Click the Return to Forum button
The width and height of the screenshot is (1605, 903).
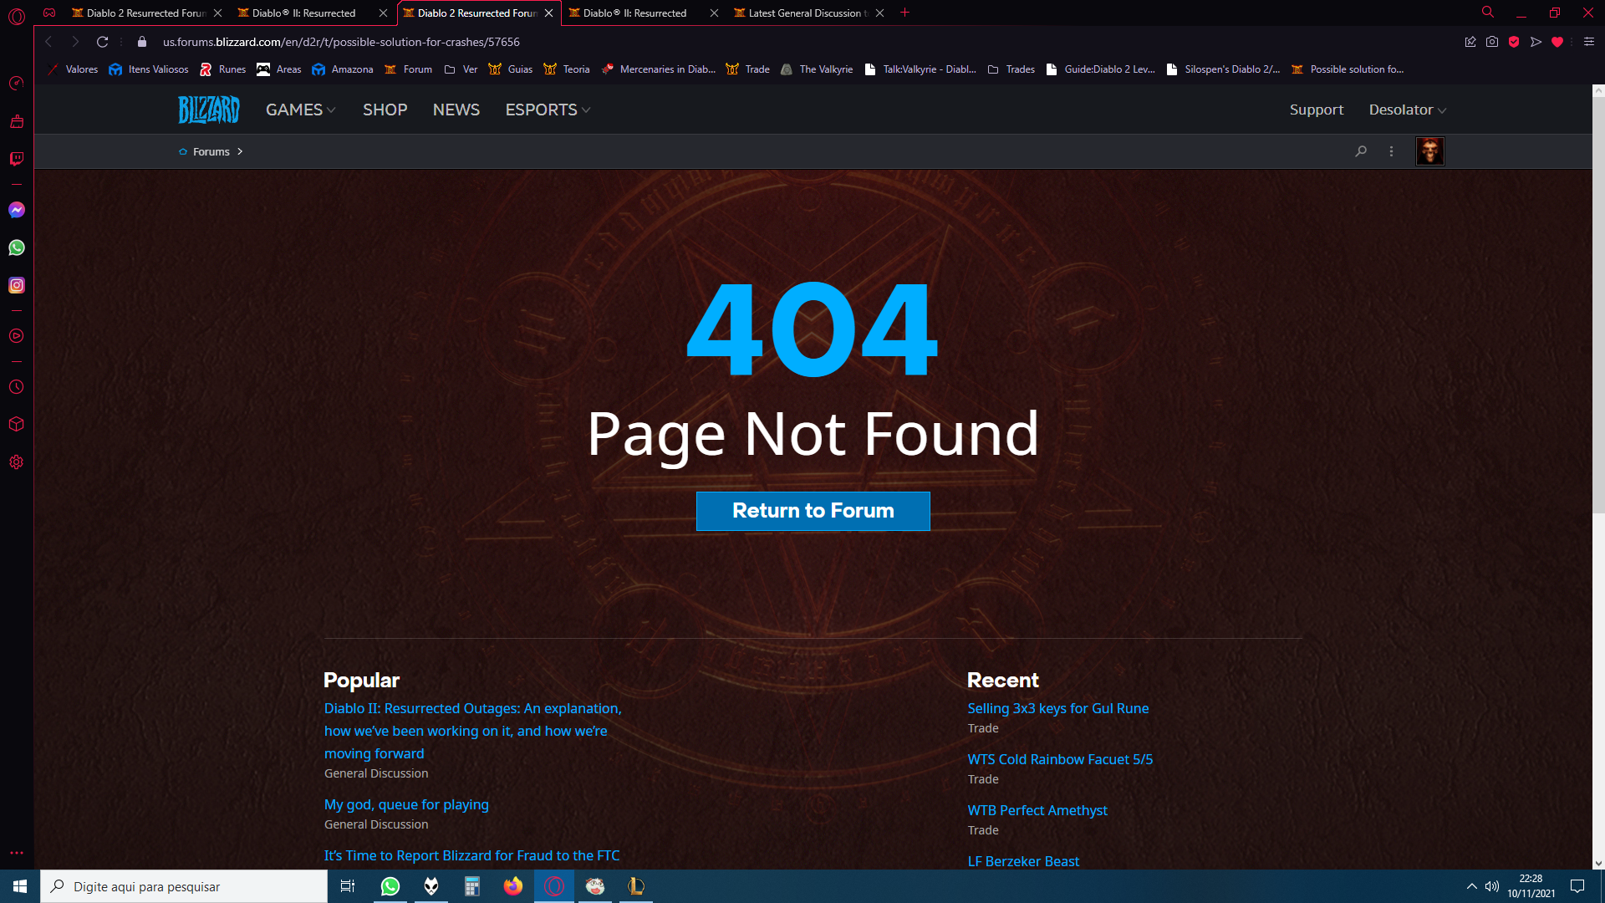click(813, 511)
